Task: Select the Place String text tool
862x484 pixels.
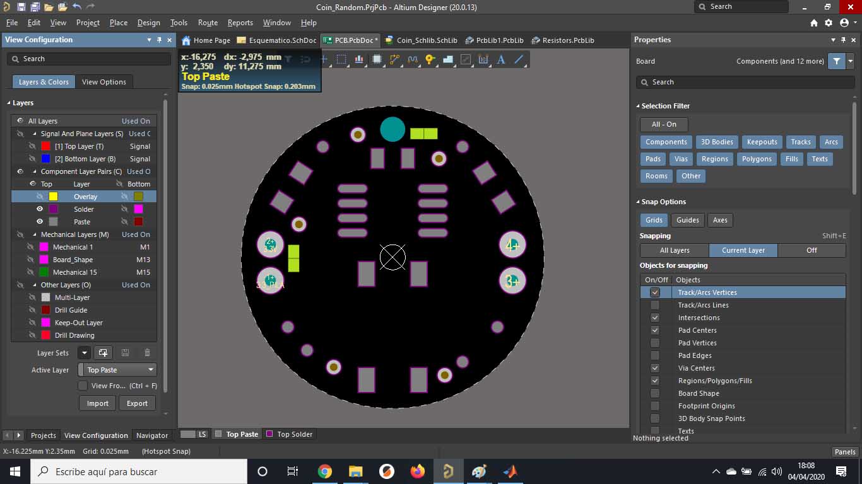Action: 501,59
